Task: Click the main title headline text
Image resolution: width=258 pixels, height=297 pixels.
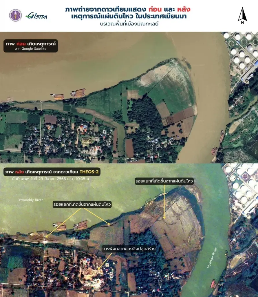Action: pos(128,13)
